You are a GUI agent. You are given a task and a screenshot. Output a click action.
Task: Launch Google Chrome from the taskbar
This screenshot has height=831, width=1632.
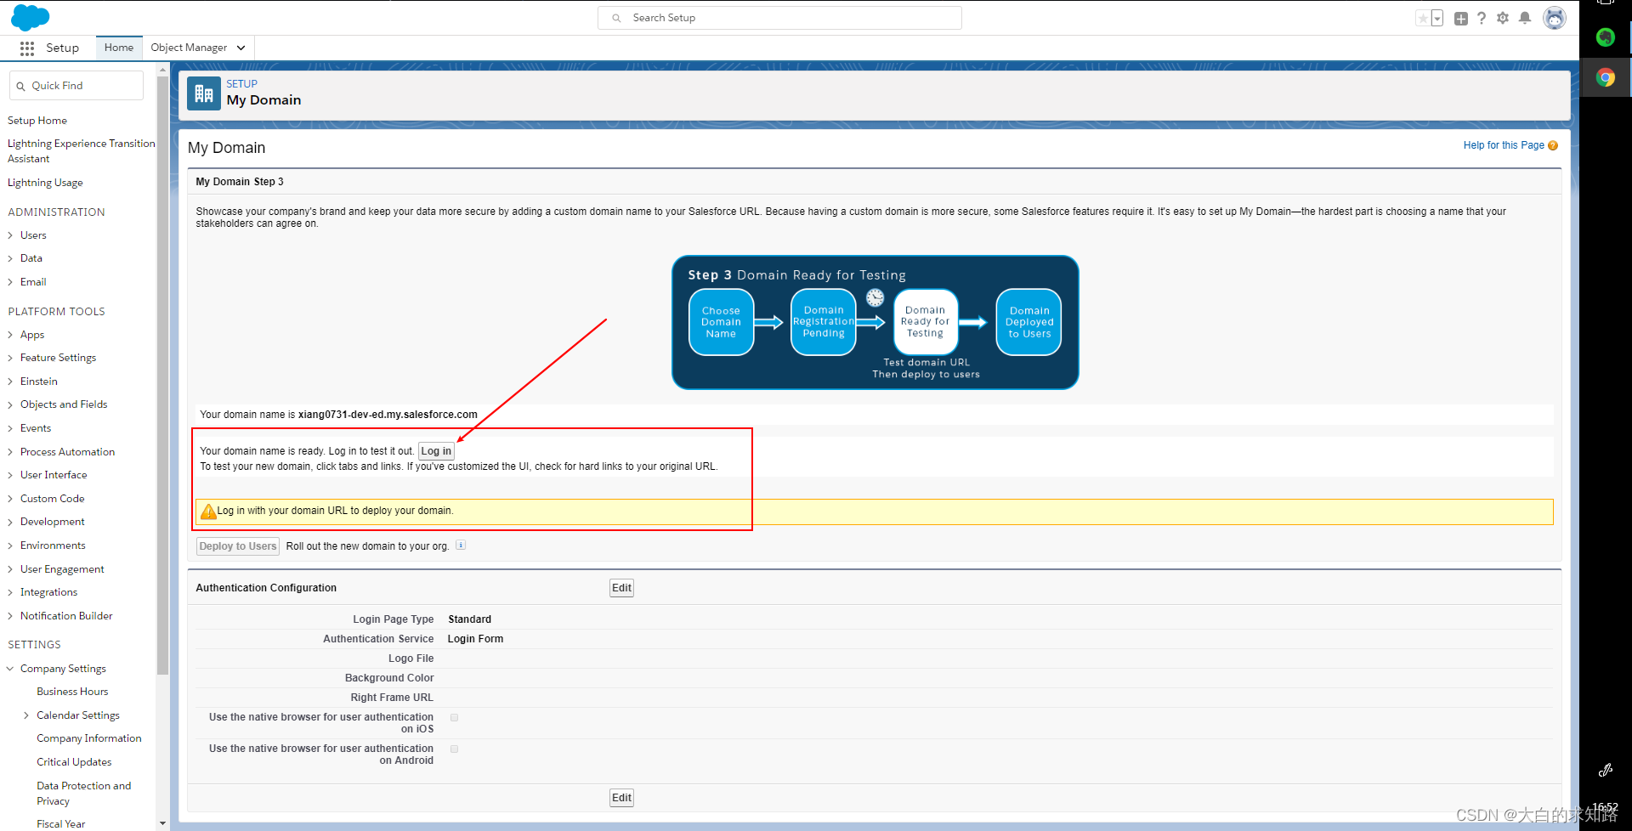(x=1605, y=77)
